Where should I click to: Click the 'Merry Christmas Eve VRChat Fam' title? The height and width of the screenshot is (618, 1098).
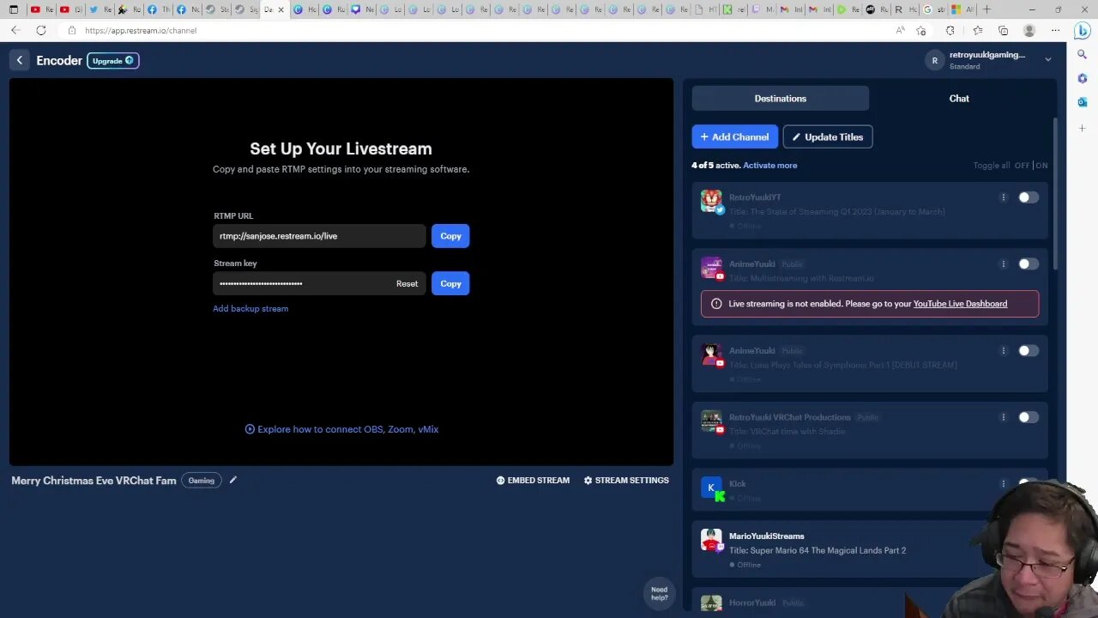pos(94,481)
